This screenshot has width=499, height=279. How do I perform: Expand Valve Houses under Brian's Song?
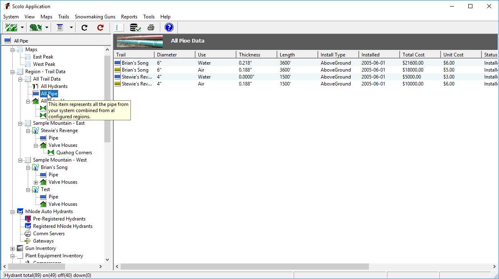coord(36,182)
